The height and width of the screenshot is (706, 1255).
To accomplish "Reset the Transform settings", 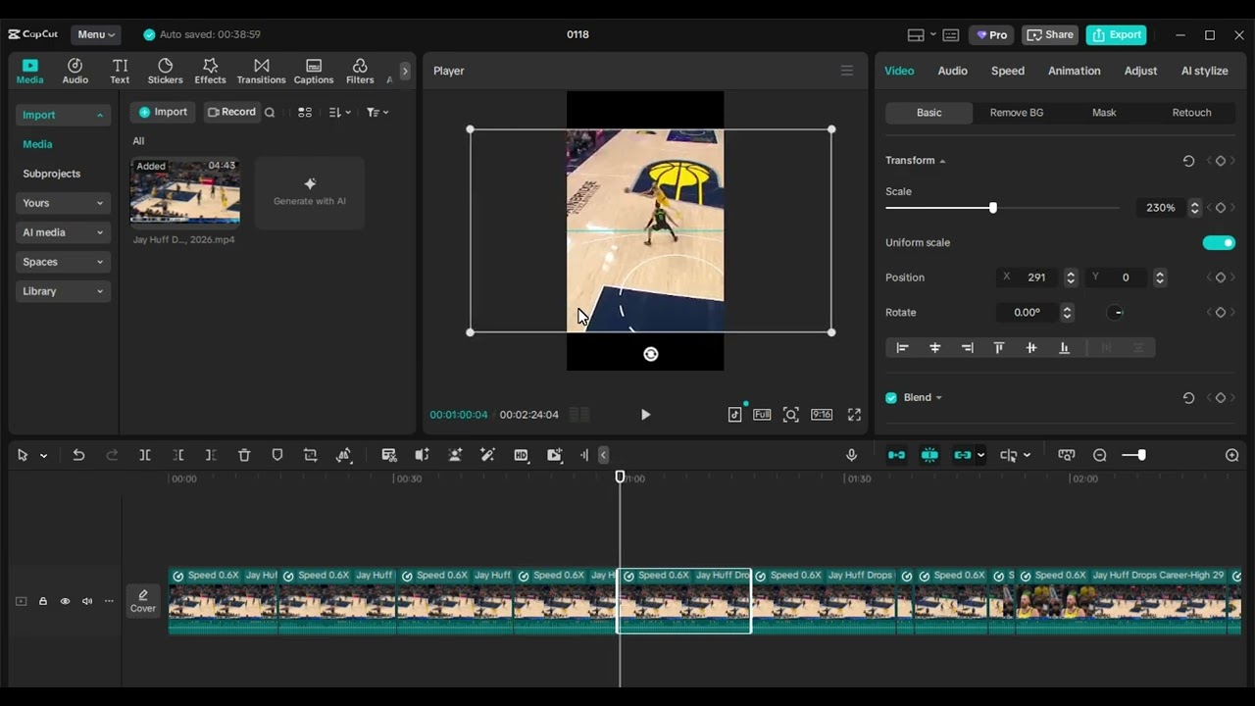I will pyautogui.click(x=1188, y=161).
